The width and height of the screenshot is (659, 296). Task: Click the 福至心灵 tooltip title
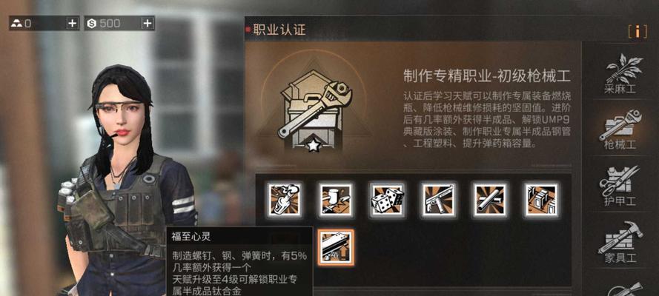[191, 237]
